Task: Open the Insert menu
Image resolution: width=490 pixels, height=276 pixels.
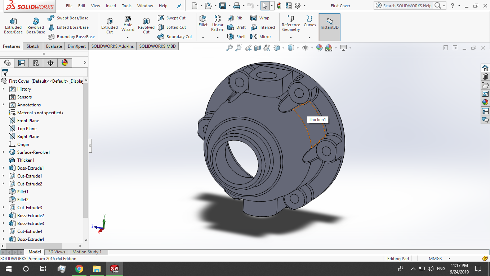Action: tap(111, 6)
